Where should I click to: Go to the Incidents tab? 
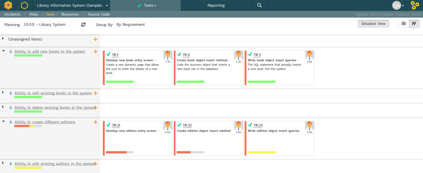tap(12, 14)
